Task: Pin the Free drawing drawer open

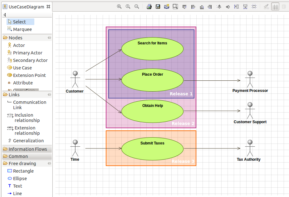Action: 49,164
